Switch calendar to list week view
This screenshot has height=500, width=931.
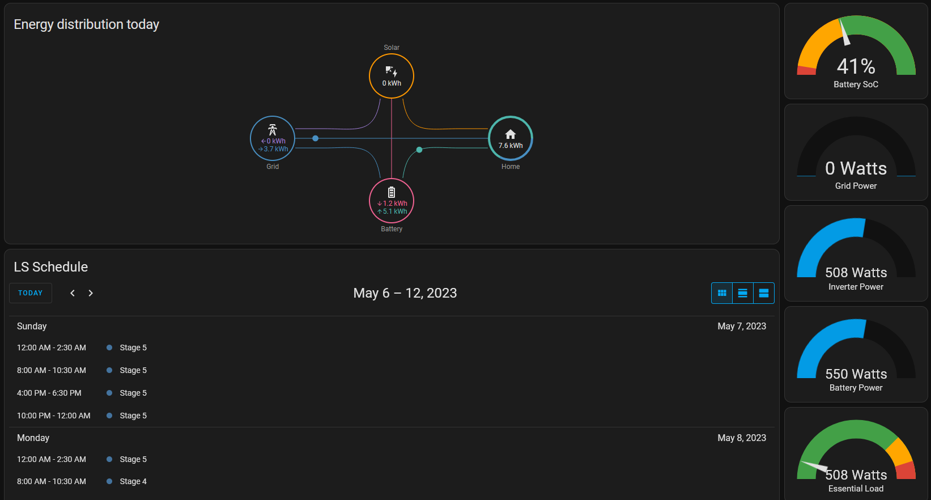(x=742, y=293)
